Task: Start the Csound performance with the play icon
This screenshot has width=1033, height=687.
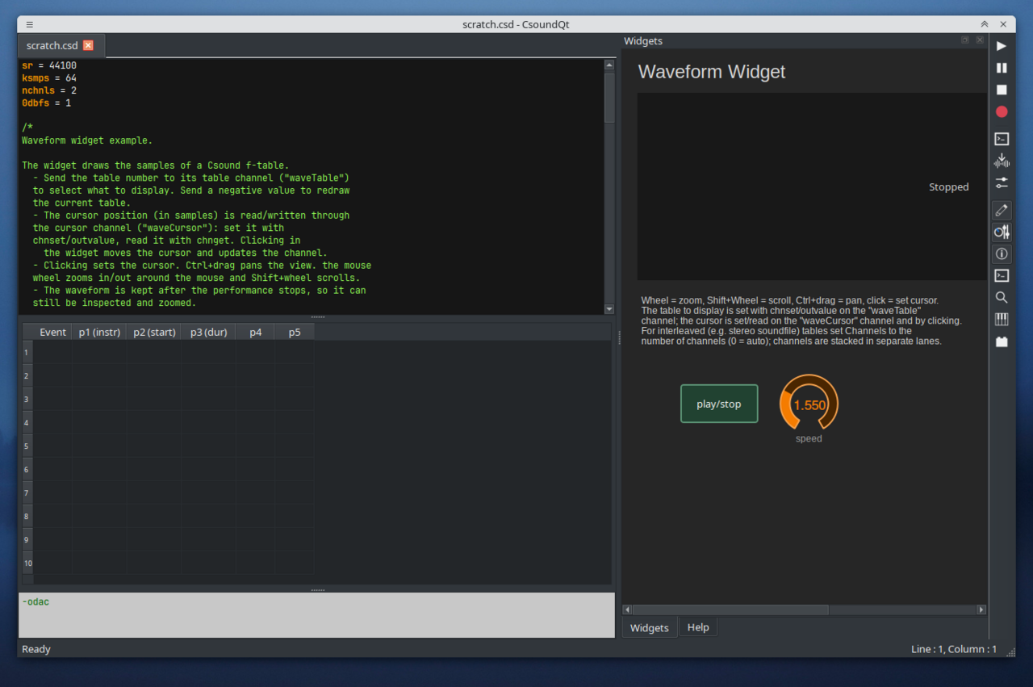Action: click(1002, 46)
